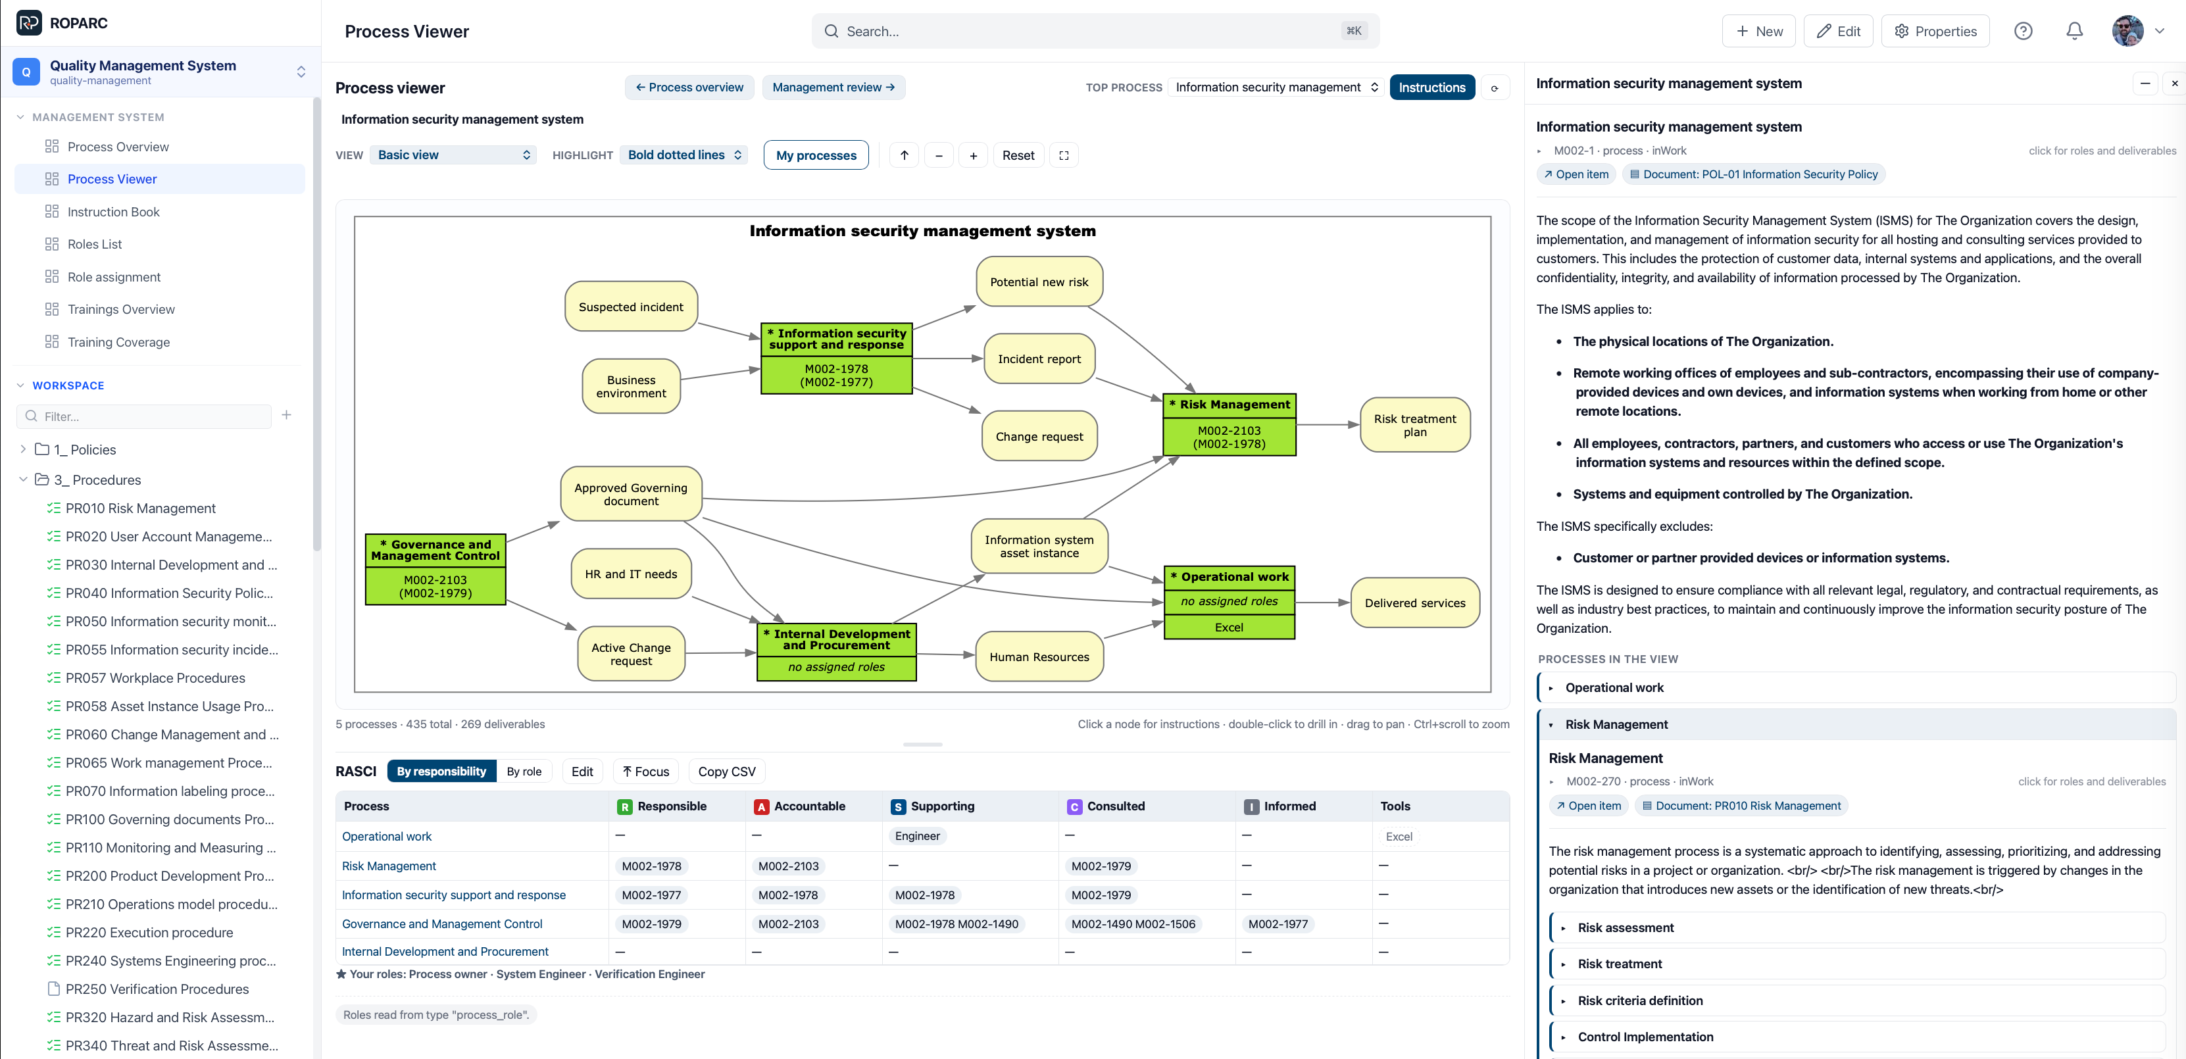Click the Quality Management System Q icon
The width and height of the screenshot is (2186, 1059).
tap(26, 71)
